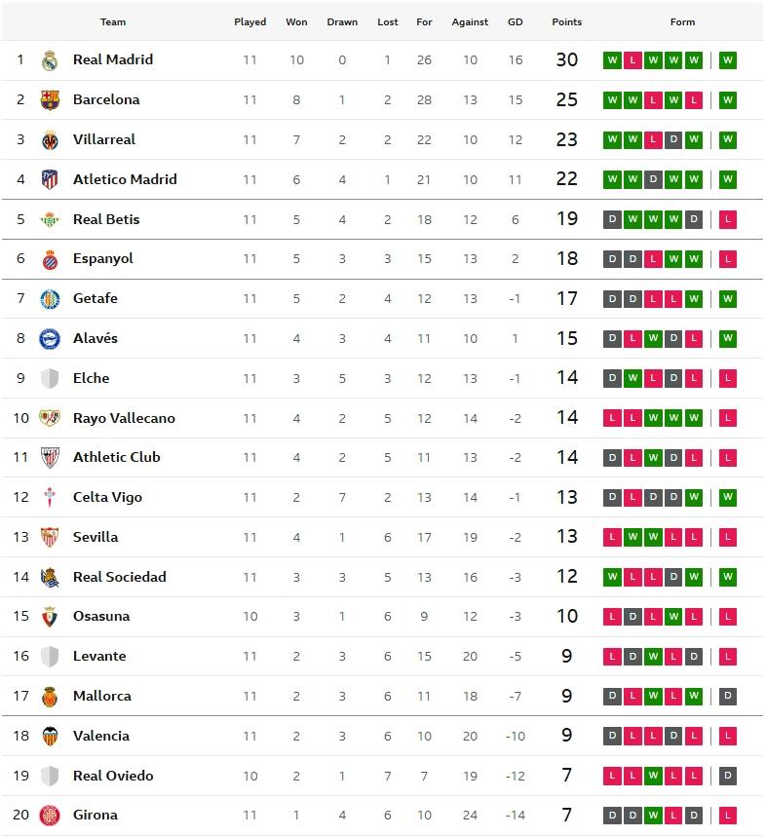Click the Real Sociedad crest icon
This screenshot has width=766, height=837.
pos(50,578)
